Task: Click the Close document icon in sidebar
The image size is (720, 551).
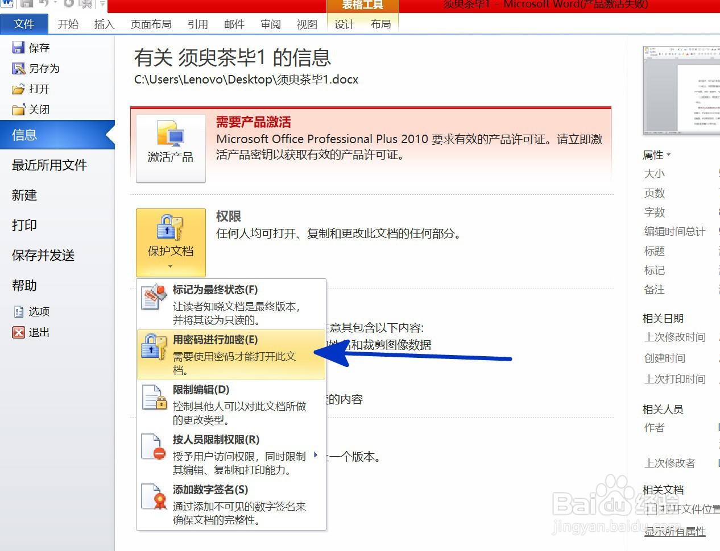Action: [x=18, y=110]
